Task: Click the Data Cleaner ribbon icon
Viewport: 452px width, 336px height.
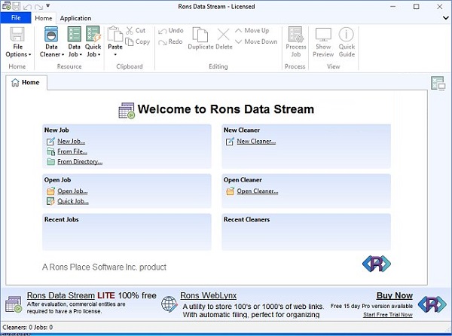Action: pos(51,34)
